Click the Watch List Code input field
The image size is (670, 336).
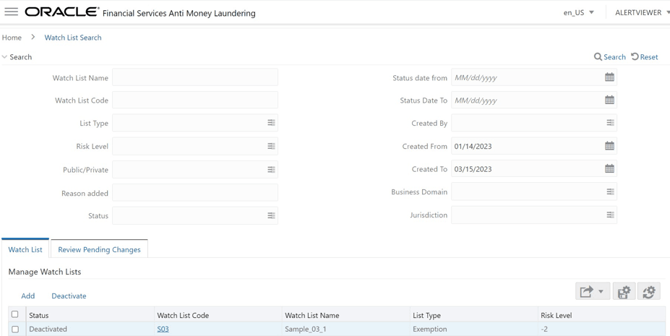coord(195,100)
